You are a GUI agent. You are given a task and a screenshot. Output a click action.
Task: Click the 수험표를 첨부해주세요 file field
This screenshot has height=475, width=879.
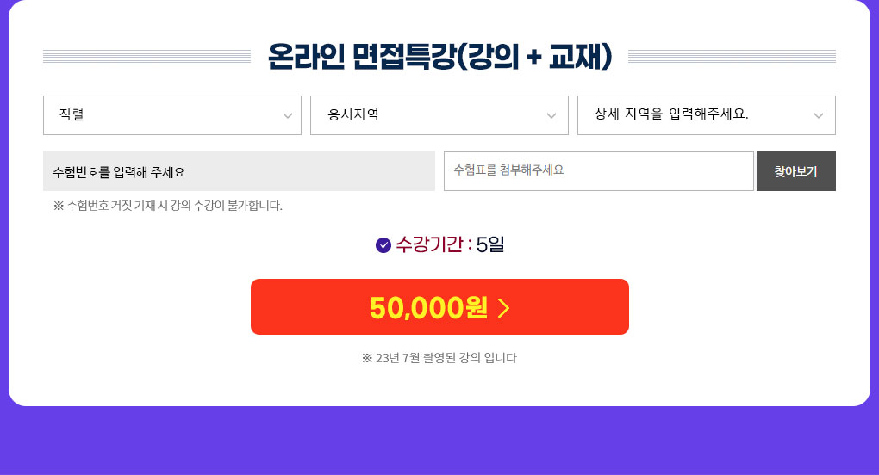pyautogui.click(x=599, y=171)
